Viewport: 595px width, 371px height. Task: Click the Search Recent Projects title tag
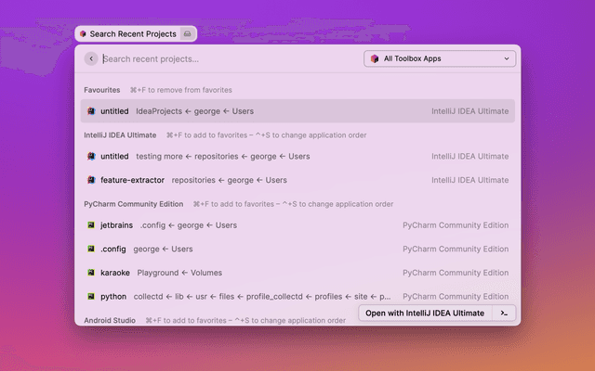pos(132,33)
